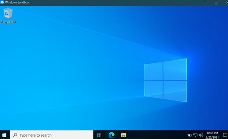This screenshot has width=228, height=139.
Task: Open the Action Center notifications icon
Action: tap(225, 135)
